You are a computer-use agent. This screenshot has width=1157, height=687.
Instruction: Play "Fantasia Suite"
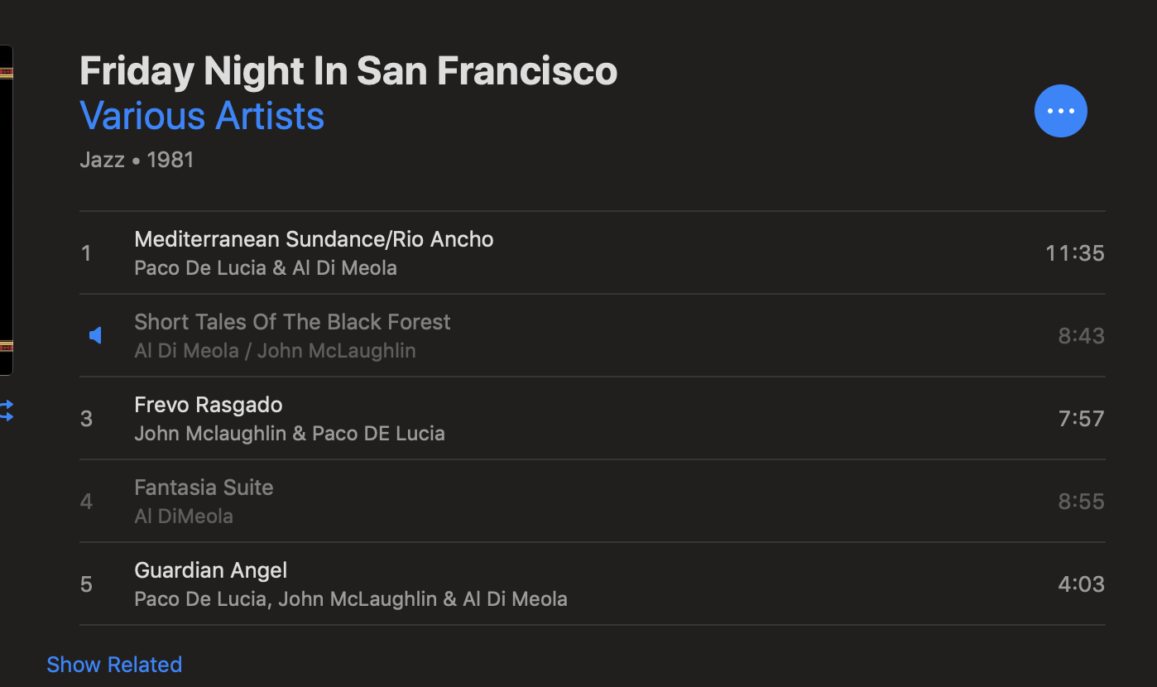coord(204,488)
